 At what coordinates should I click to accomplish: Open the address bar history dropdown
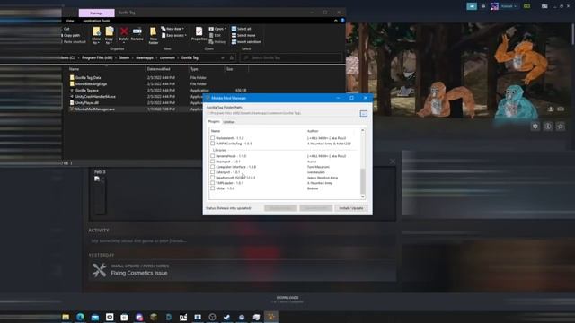click(x=223, y=57)
